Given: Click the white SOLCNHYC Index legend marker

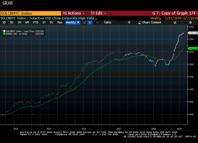Looking at the screenshot, I should (4, 31).
